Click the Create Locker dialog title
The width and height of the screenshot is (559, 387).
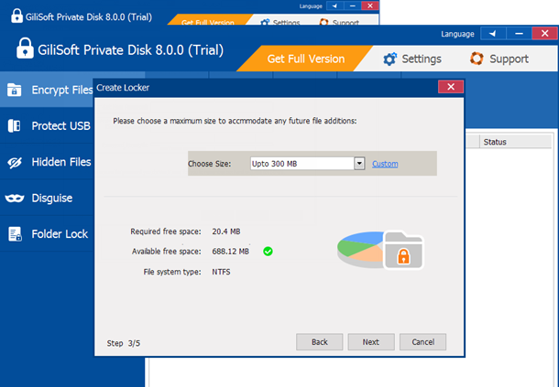[123, 88]
